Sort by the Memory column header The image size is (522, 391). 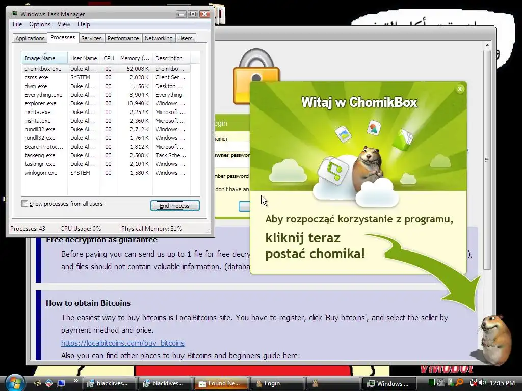(x=135, y=58)
